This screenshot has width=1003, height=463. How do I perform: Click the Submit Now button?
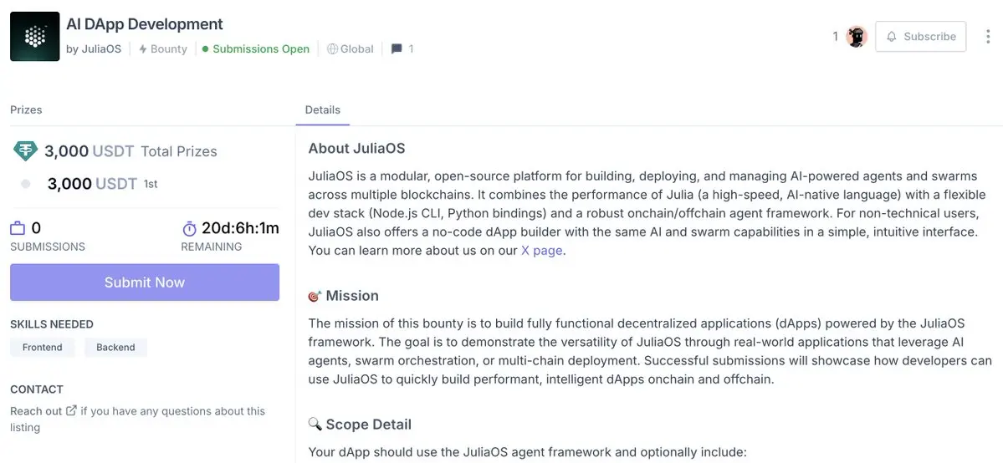pyautogui.click(x=145, y=282)
